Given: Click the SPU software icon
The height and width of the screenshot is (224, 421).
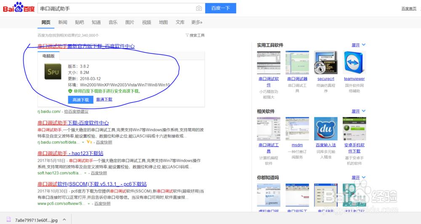Looking at the screenshot, I should 53,71.
